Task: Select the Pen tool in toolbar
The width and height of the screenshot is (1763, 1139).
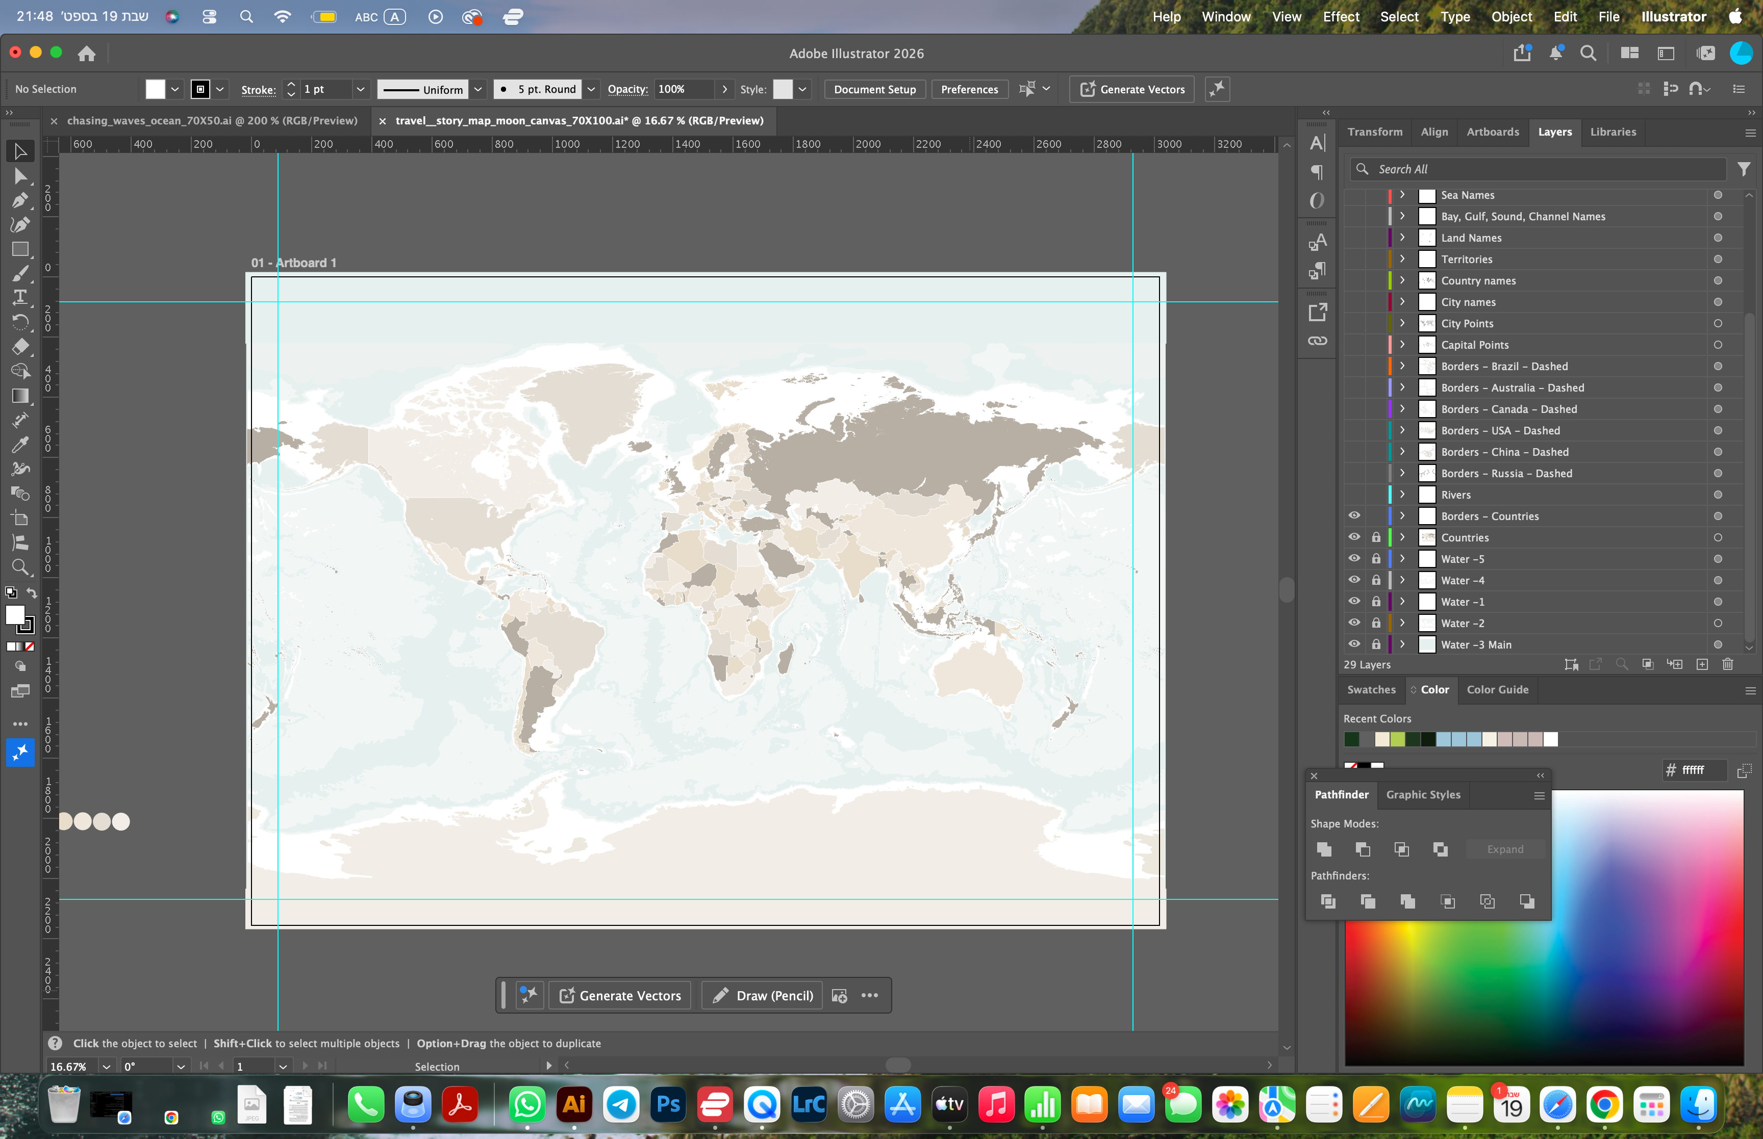Action: tap(20, 200)
